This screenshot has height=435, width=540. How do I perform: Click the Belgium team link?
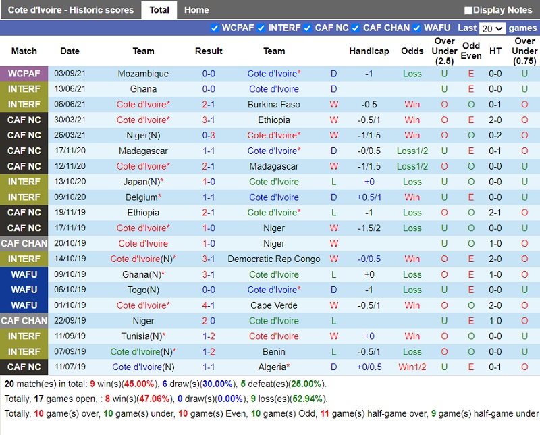[x=141, y=197]
